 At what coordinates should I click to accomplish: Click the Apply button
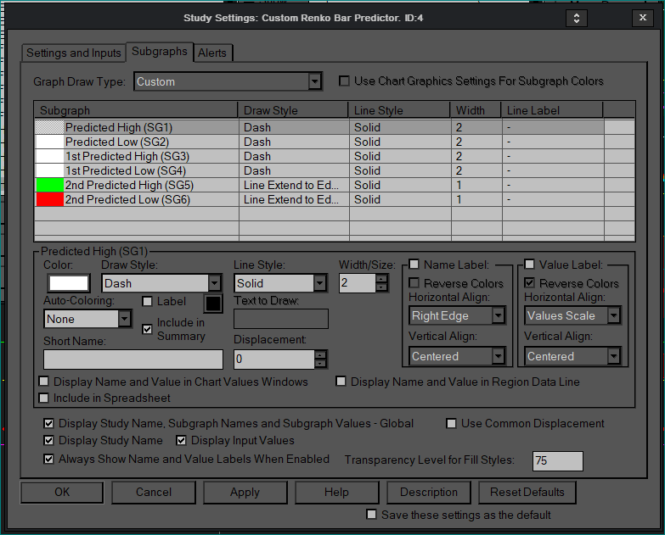coord(245,492)
